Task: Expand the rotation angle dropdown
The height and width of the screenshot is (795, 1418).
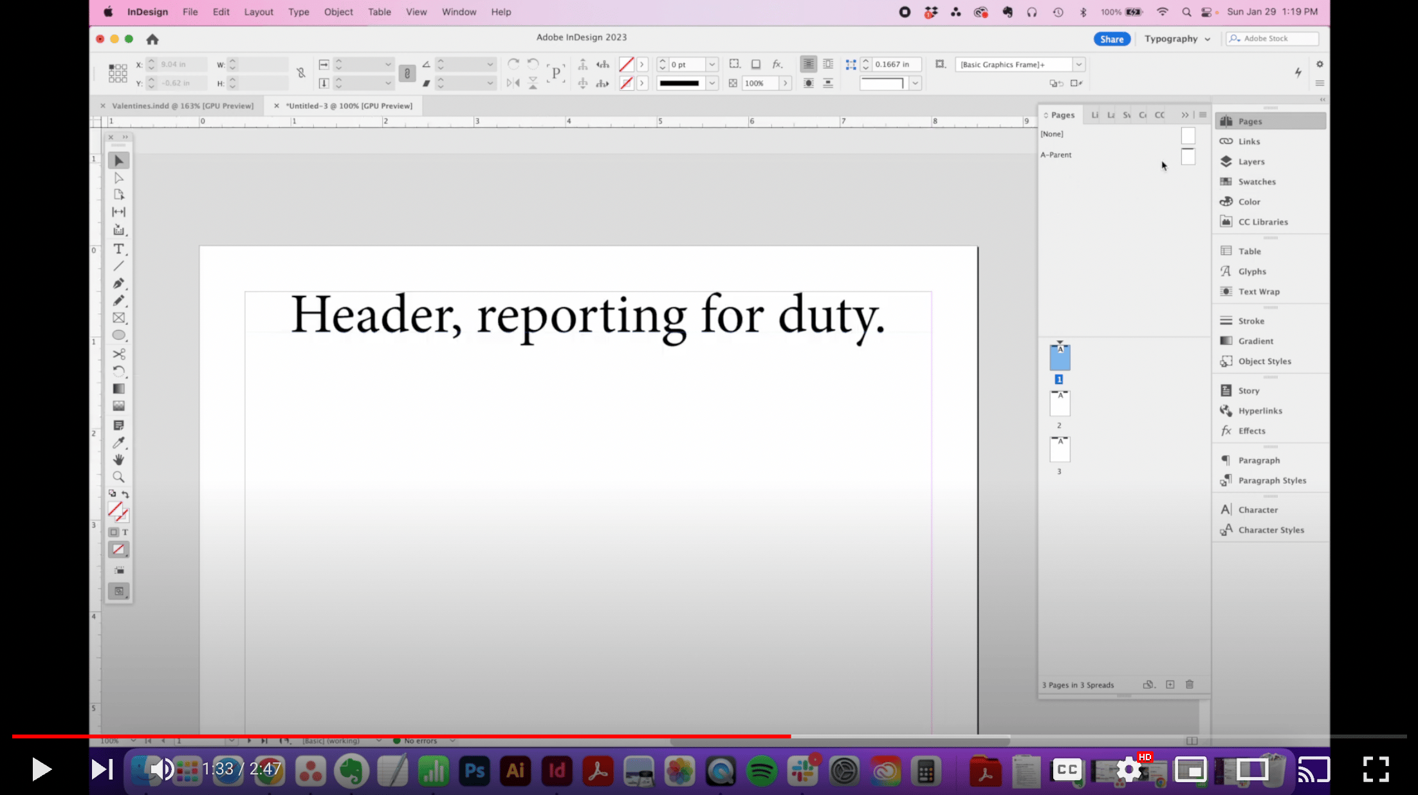Action: click(x=490, y=64)
